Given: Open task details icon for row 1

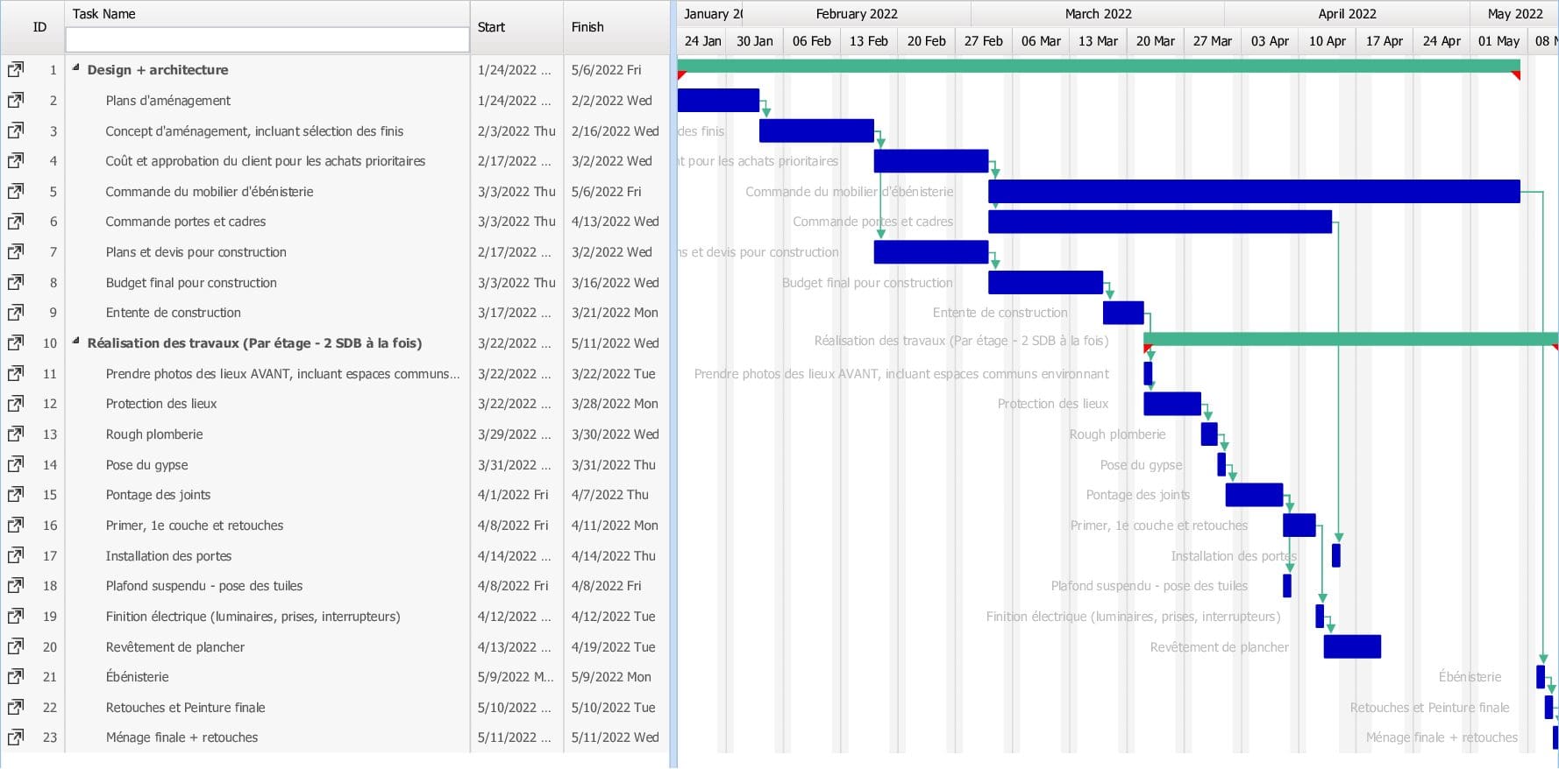Looking at the screenshot, I should (x=16, y=70).
